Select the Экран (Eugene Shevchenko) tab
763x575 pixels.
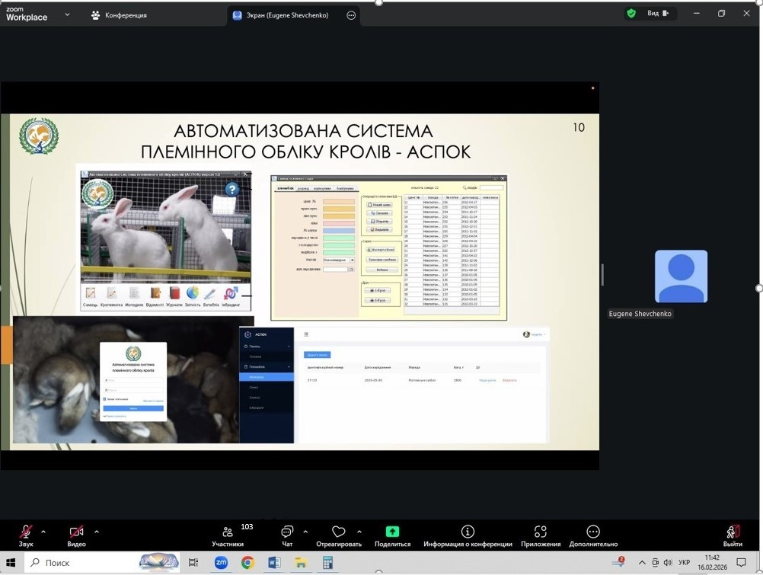click(x=283, y=14)
